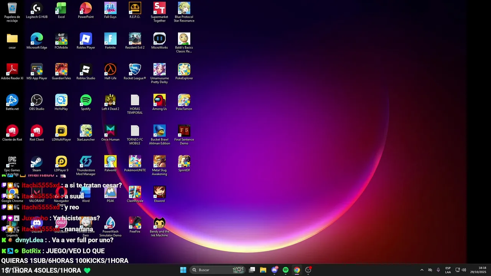Viewport: 491px width, 276px height.
Task: Open Task View on taskbar
Action: [252, 270]
